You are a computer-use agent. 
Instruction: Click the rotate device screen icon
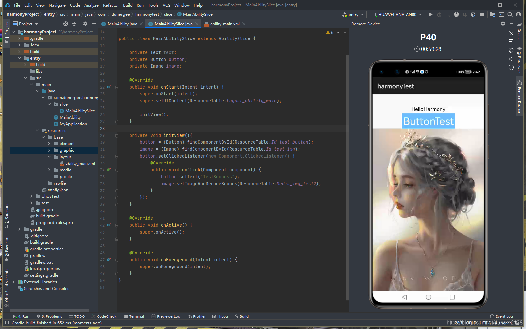point(511,50)
